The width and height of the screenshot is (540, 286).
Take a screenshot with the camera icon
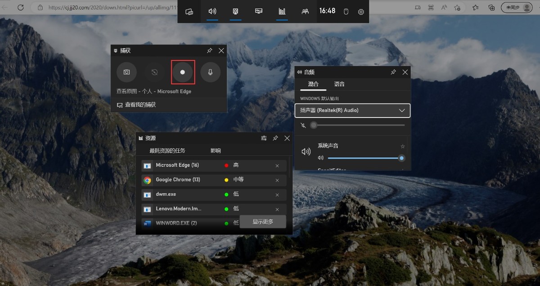(127, 72)
